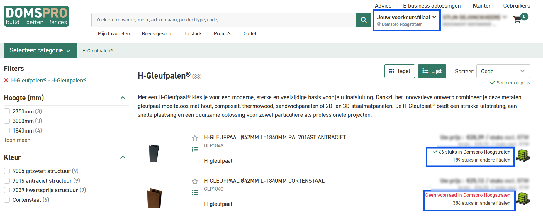This screenshot has height=217, width=543.
Task: Click the search input field
Action: point(224,20)
